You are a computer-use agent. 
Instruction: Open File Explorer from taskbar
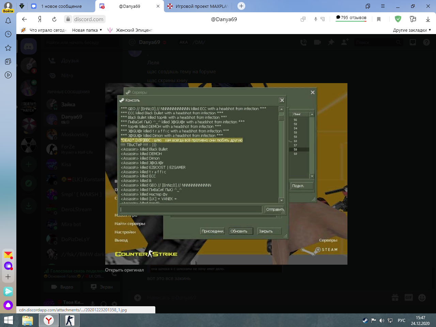tap(28, 321)
